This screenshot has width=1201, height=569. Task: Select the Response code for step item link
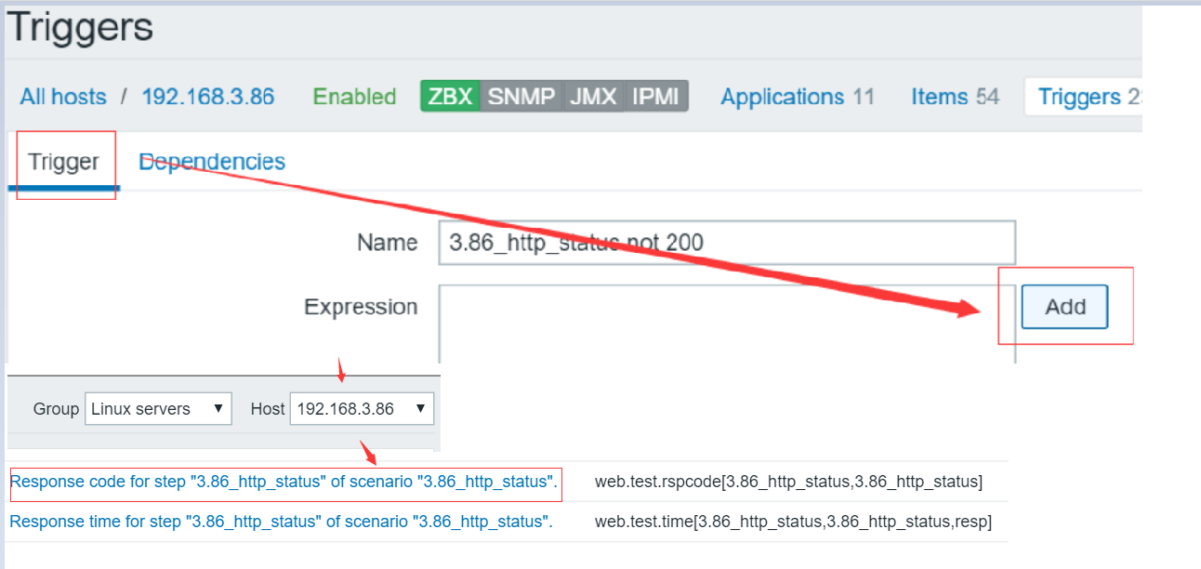tap(284, 482)
